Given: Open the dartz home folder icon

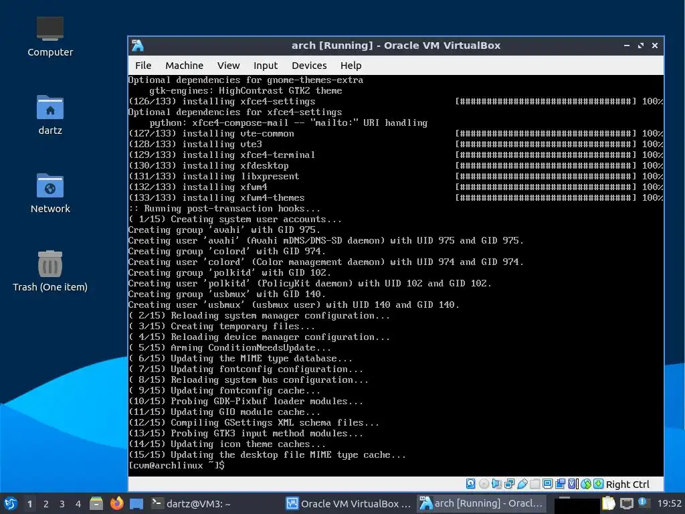Looking at the screenshot, I should (x=50, y=115).
